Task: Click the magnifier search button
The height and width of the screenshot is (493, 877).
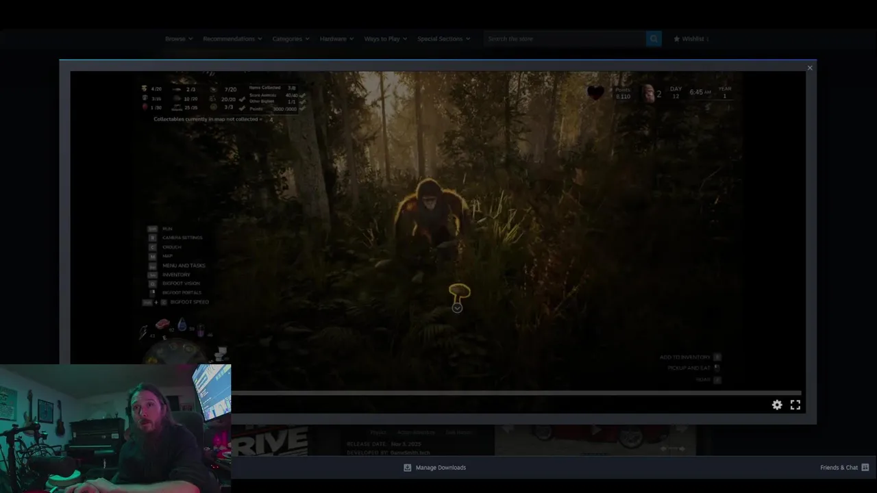Action: [654, 39]
